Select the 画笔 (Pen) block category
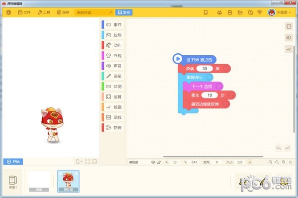Screen dimensions: 298x198 [113, 76]
